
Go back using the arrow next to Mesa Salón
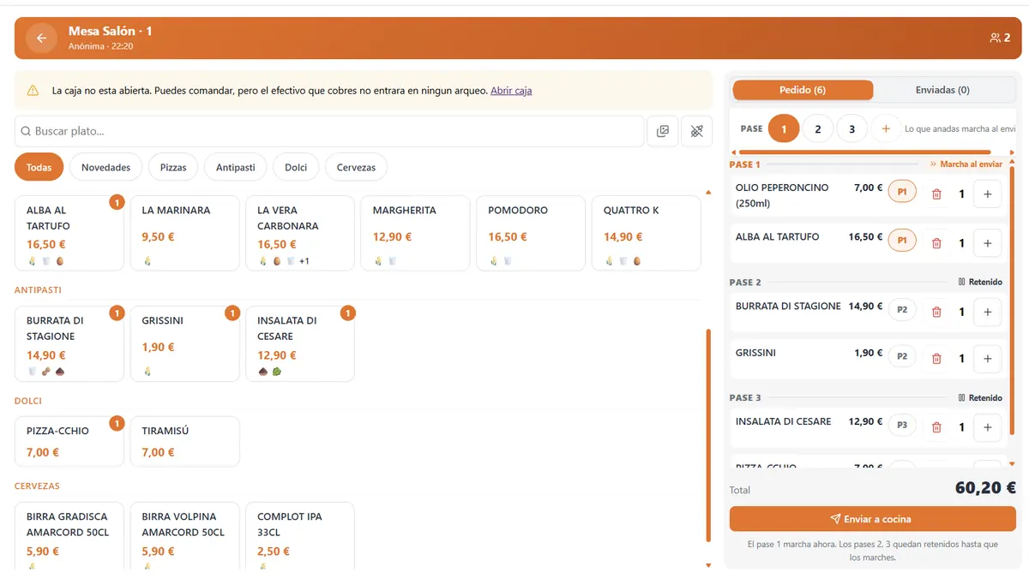41,38
